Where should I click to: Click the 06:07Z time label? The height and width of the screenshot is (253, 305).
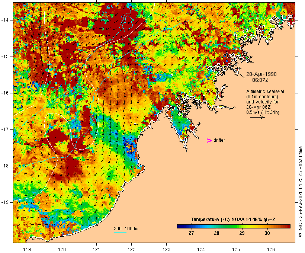261,80
